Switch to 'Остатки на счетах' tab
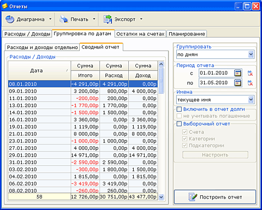The height and width of the screenshot is (210, 262). pos(140,34)
